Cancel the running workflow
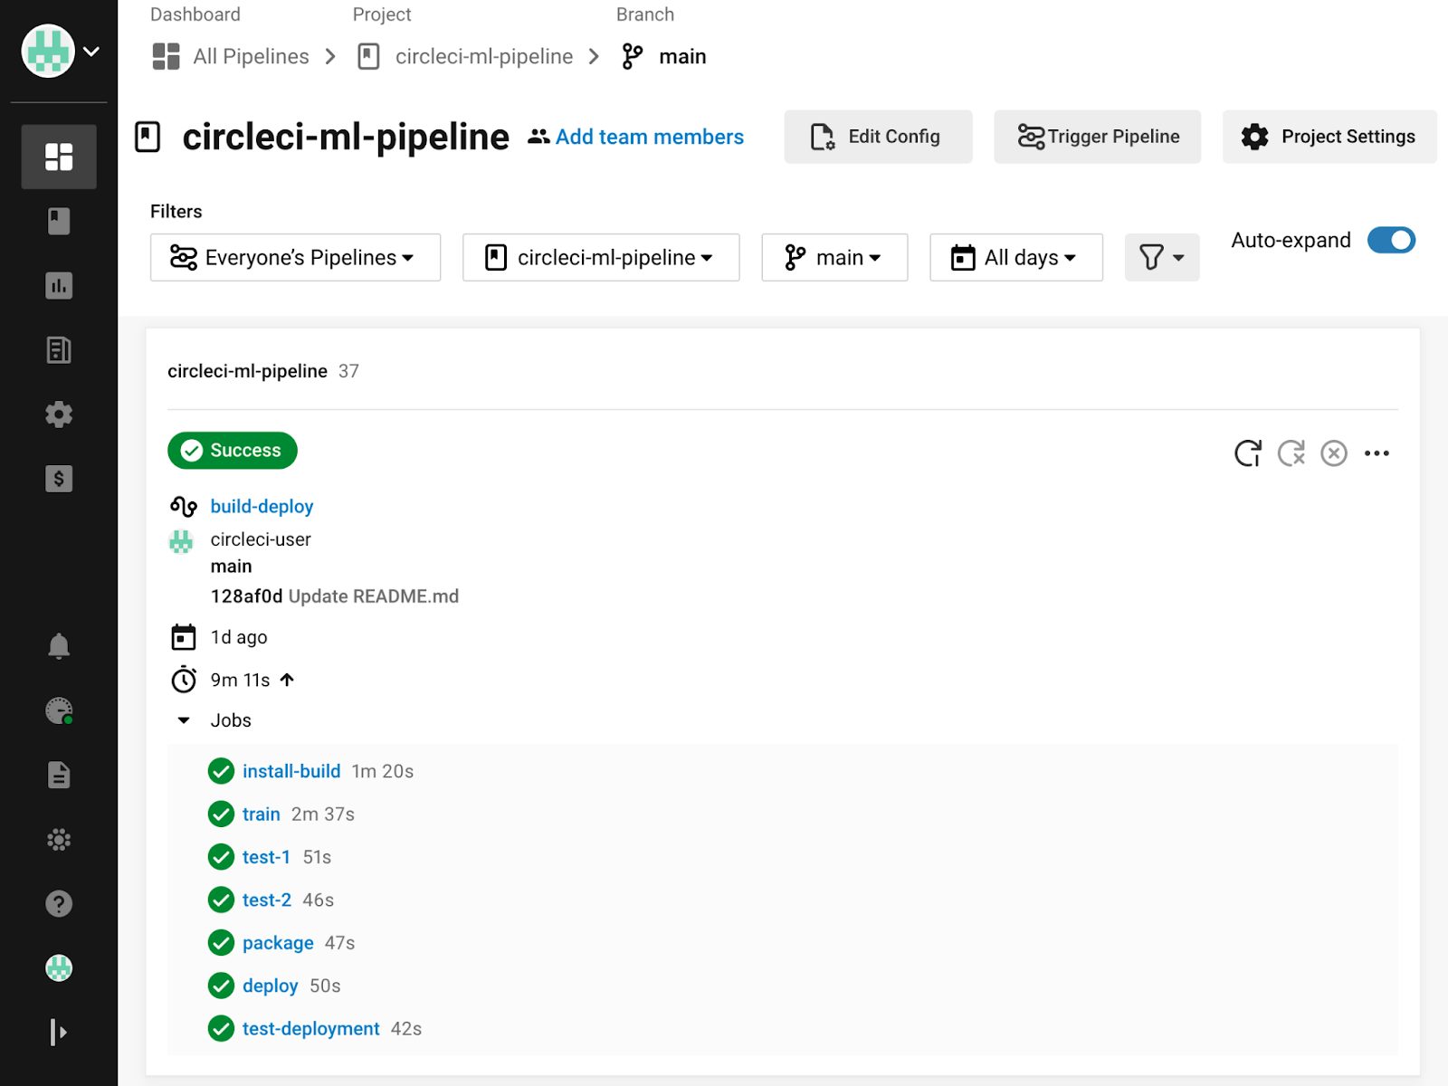1448x1086 pixels. pyautogui.click(x=1333, y=453)
